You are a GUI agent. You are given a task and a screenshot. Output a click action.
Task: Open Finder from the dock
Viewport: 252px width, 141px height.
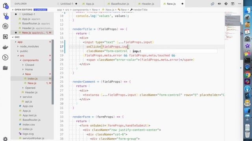pos(248,10)
